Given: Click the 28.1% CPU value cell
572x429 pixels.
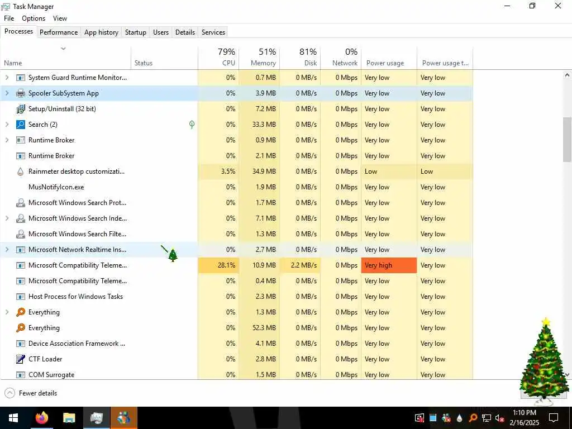Looking at the screenshot, I should [x=218, y=265].
